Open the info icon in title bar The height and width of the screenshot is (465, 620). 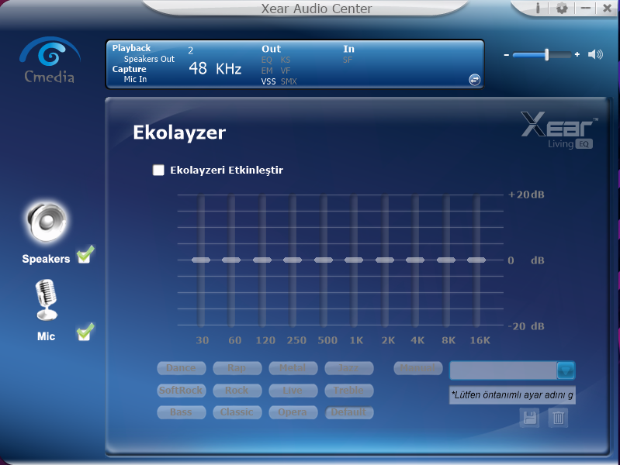point(538,8)
